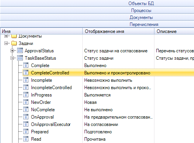This screenshot has width=194, height=143.
Task: Select the Complete item icon
Action: pyautogui.click(x=26, y=65)
